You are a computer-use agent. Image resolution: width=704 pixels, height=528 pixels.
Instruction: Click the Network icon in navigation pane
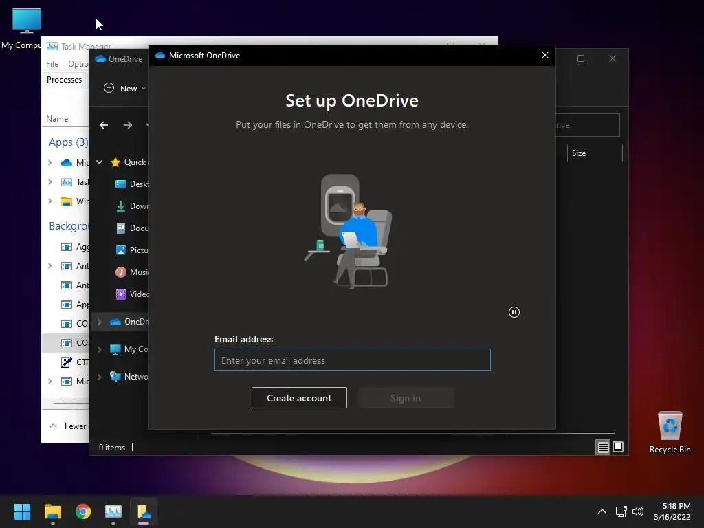[115, 376]
